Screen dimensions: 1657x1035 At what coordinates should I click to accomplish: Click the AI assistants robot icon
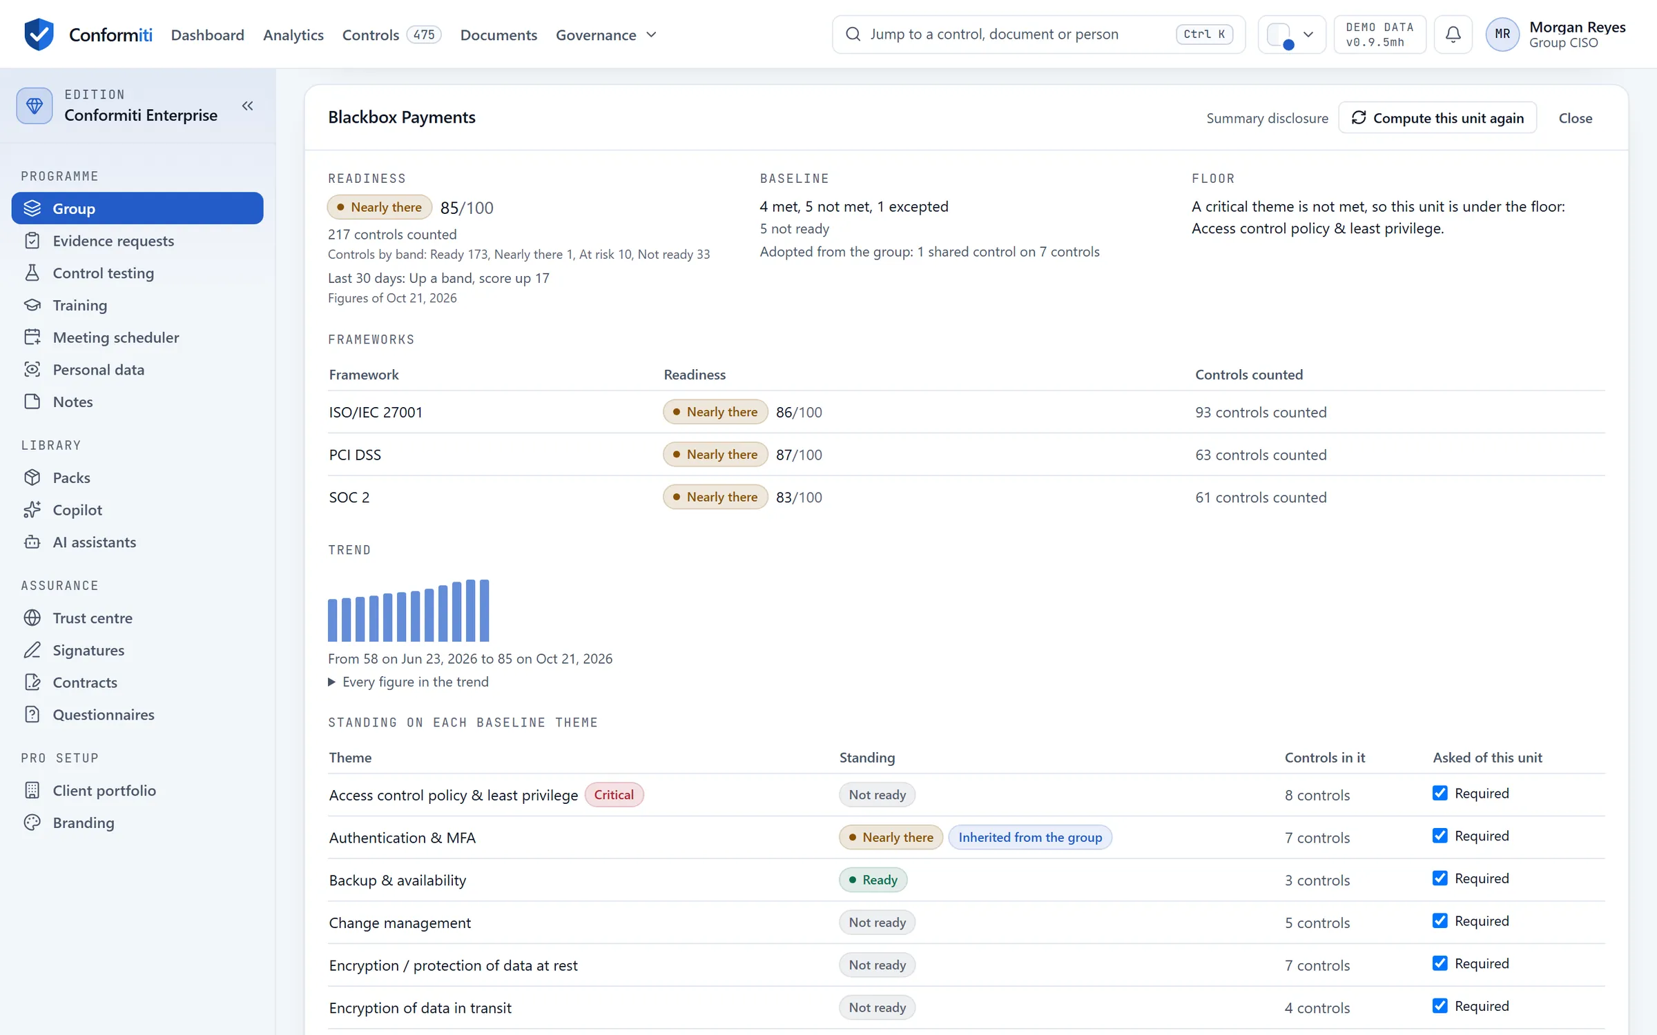pos(32,542)
